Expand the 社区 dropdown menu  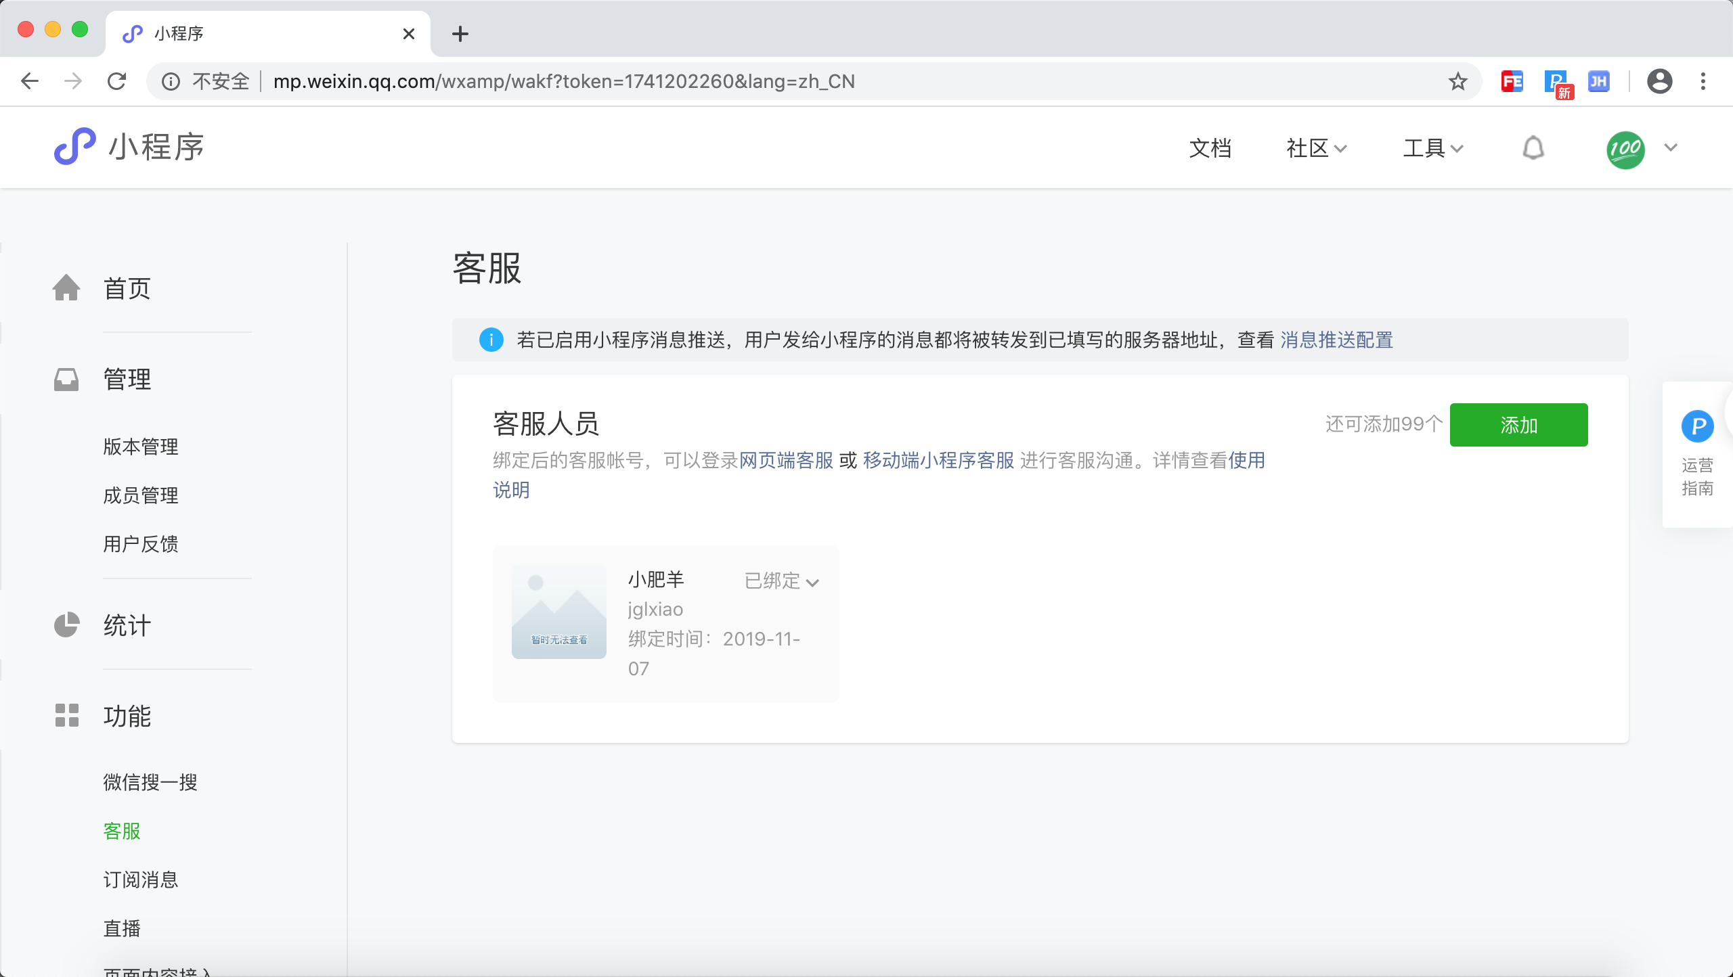click(x=1316, y=148)
